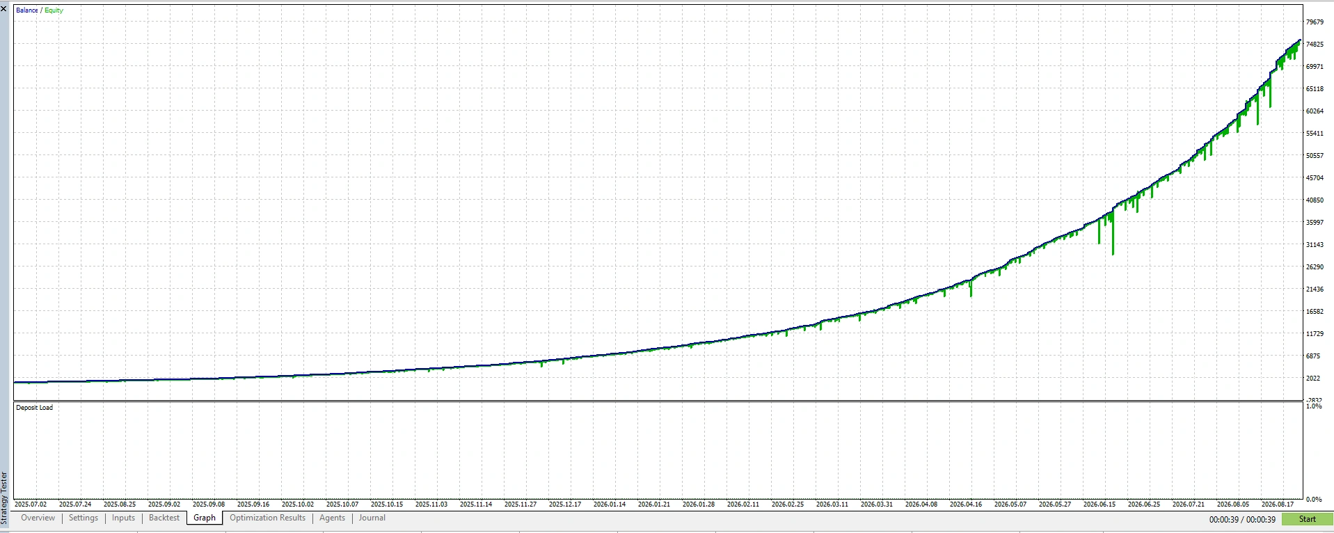
Task: Click the 74825 axis value
Action: coord(1315,45)
